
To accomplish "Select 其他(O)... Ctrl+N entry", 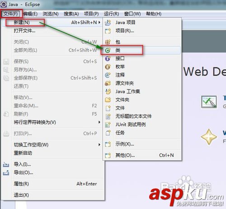I will click(142, 155).
